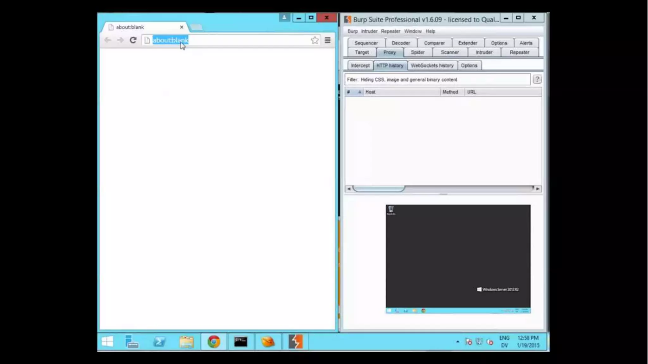Image resolution: width=648 pixels, height=364 pixels.
Task: Click the horizontal scrollbar right arrow
Action: [538, 189]
